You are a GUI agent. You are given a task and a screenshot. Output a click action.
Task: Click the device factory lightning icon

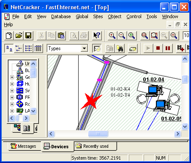point(133,48)
